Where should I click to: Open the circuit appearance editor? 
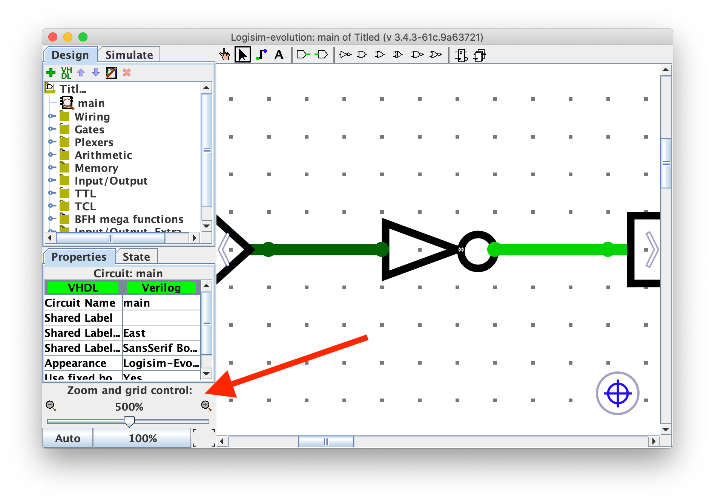pyautogui.click(x=112, y=73)
